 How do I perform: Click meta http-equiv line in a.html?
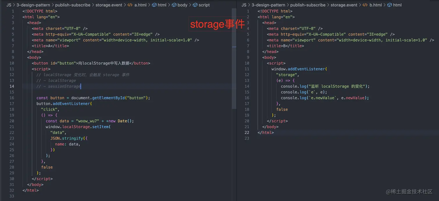pos(96,34)
